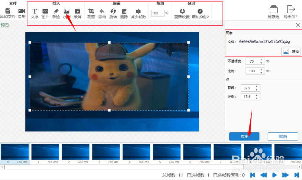
Task: Click the timeline scrollbar right arrow
Action: coord(299,167)
